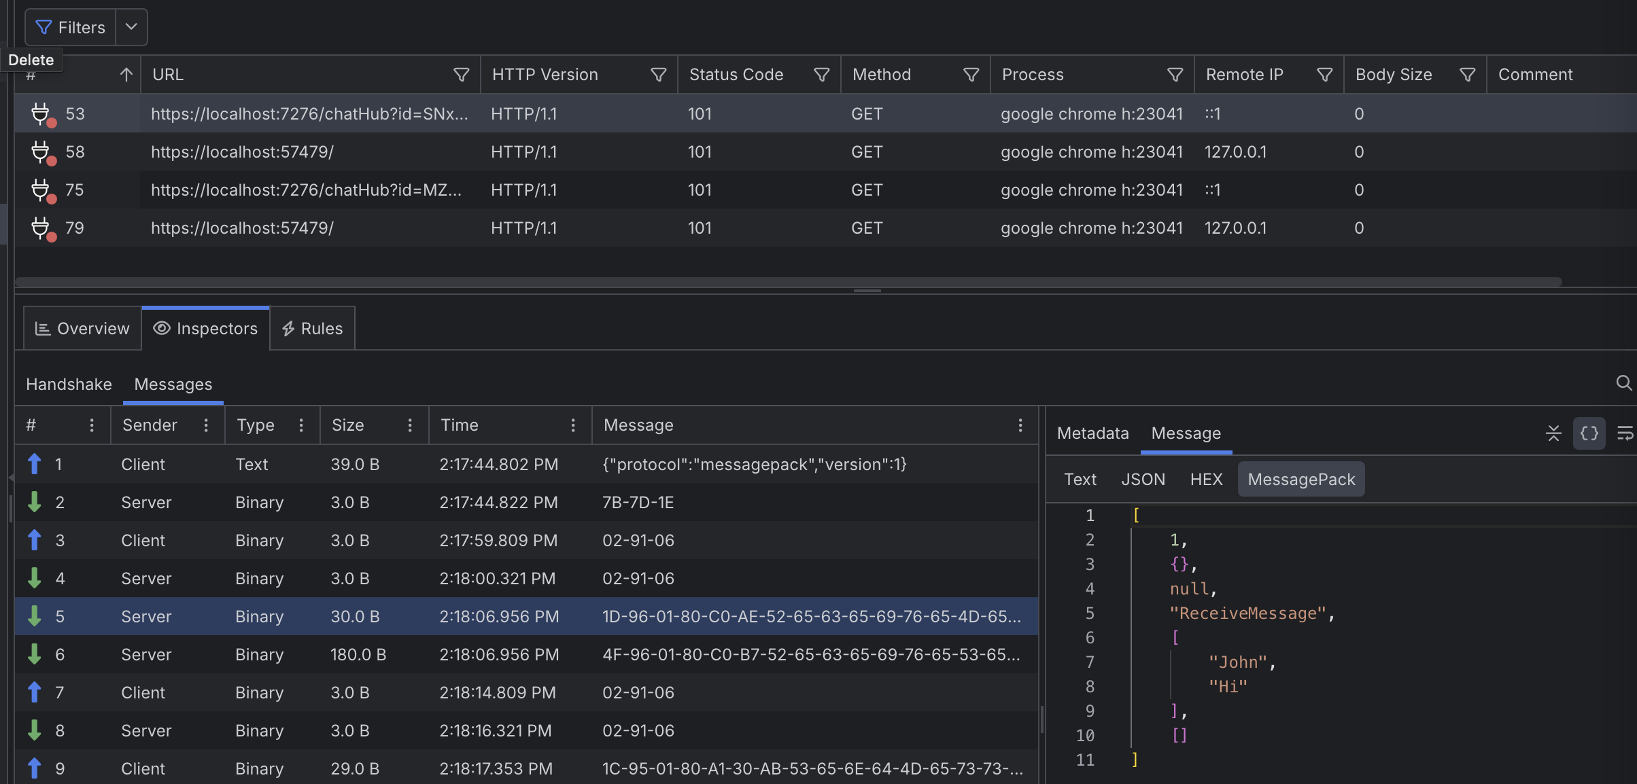Click the URL column filter icon
Viewport: 1637px width, 784px height.
point(461,75)
